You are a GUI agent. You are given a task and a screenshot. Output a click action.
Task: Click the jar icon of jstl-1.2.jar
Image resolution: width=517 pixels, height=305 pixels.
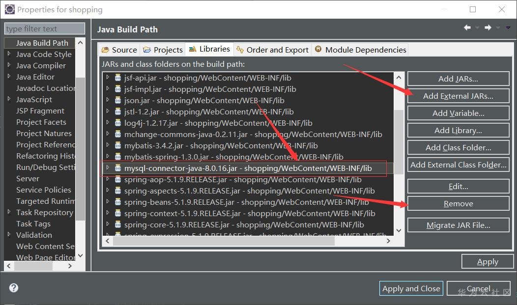[x=118, y=111]
